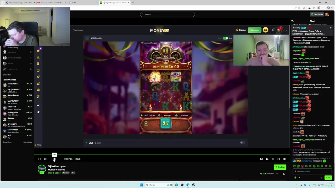The height and width of the screenshot is (188, 335).
Task: Cast the stream using the cast icon
Action: tap(267, 159)
